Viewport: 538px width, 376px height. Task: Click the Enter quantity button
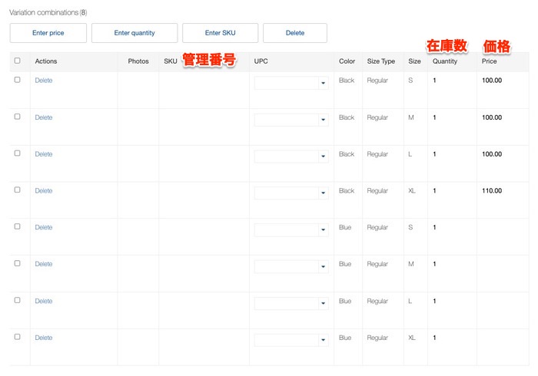(x=134, y=33)
